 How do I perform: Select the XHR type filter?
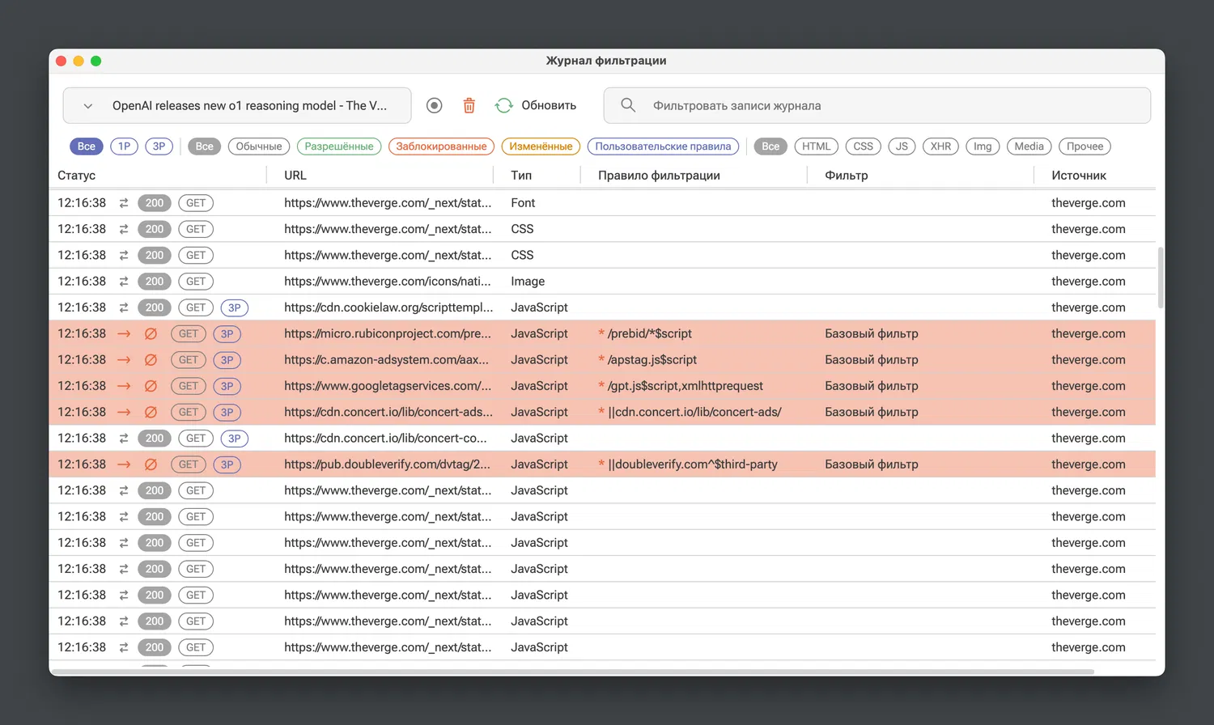point(940,146)
